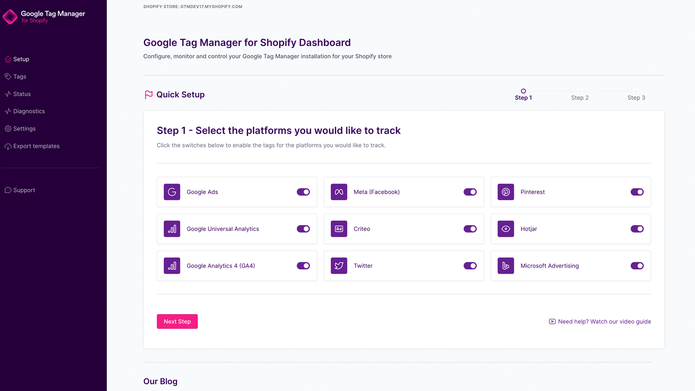Select Step 3 in the setup stepper
This screenshot has height=391, width=695.
[x=636, y=97]
